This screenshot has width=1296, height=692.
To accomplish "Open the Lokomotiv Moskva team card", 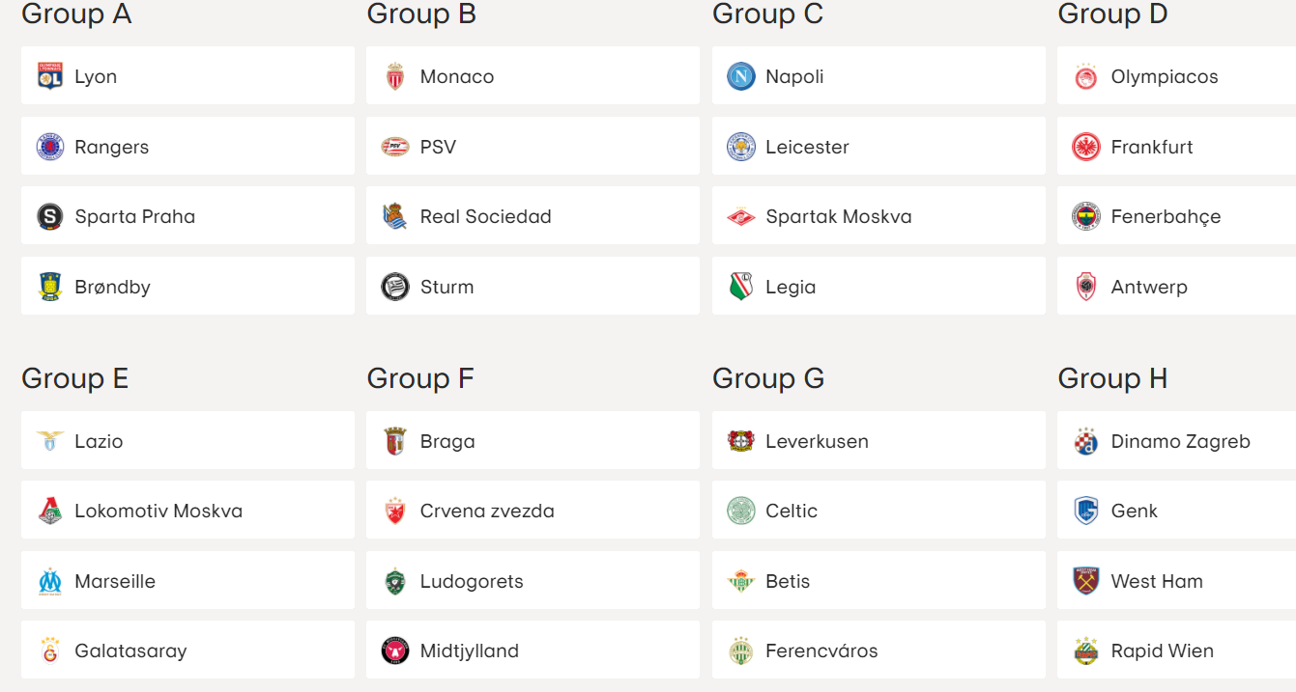I will pyautogui.click(x=187, y=510).
